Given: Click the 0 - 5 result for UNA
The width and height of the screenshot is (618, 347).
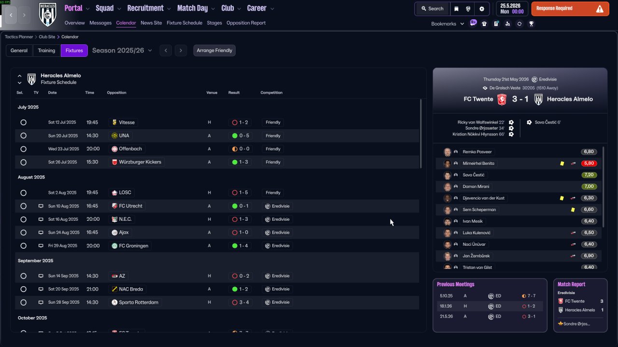Looking at the screenshot, I should pyautogui.click(x=240, y=136).
